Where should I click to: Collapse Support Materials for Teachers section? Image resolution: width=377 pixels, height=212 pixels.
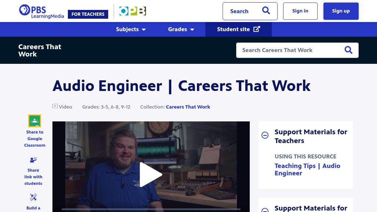tap(265, 135)
